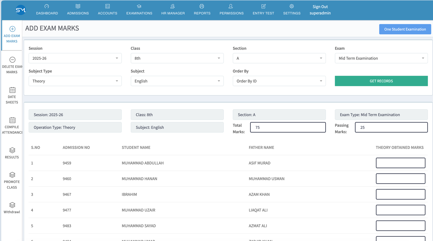Open the Admissions book icon
Image resolution: width=433 pixels, height=241 pixels.
78,6
